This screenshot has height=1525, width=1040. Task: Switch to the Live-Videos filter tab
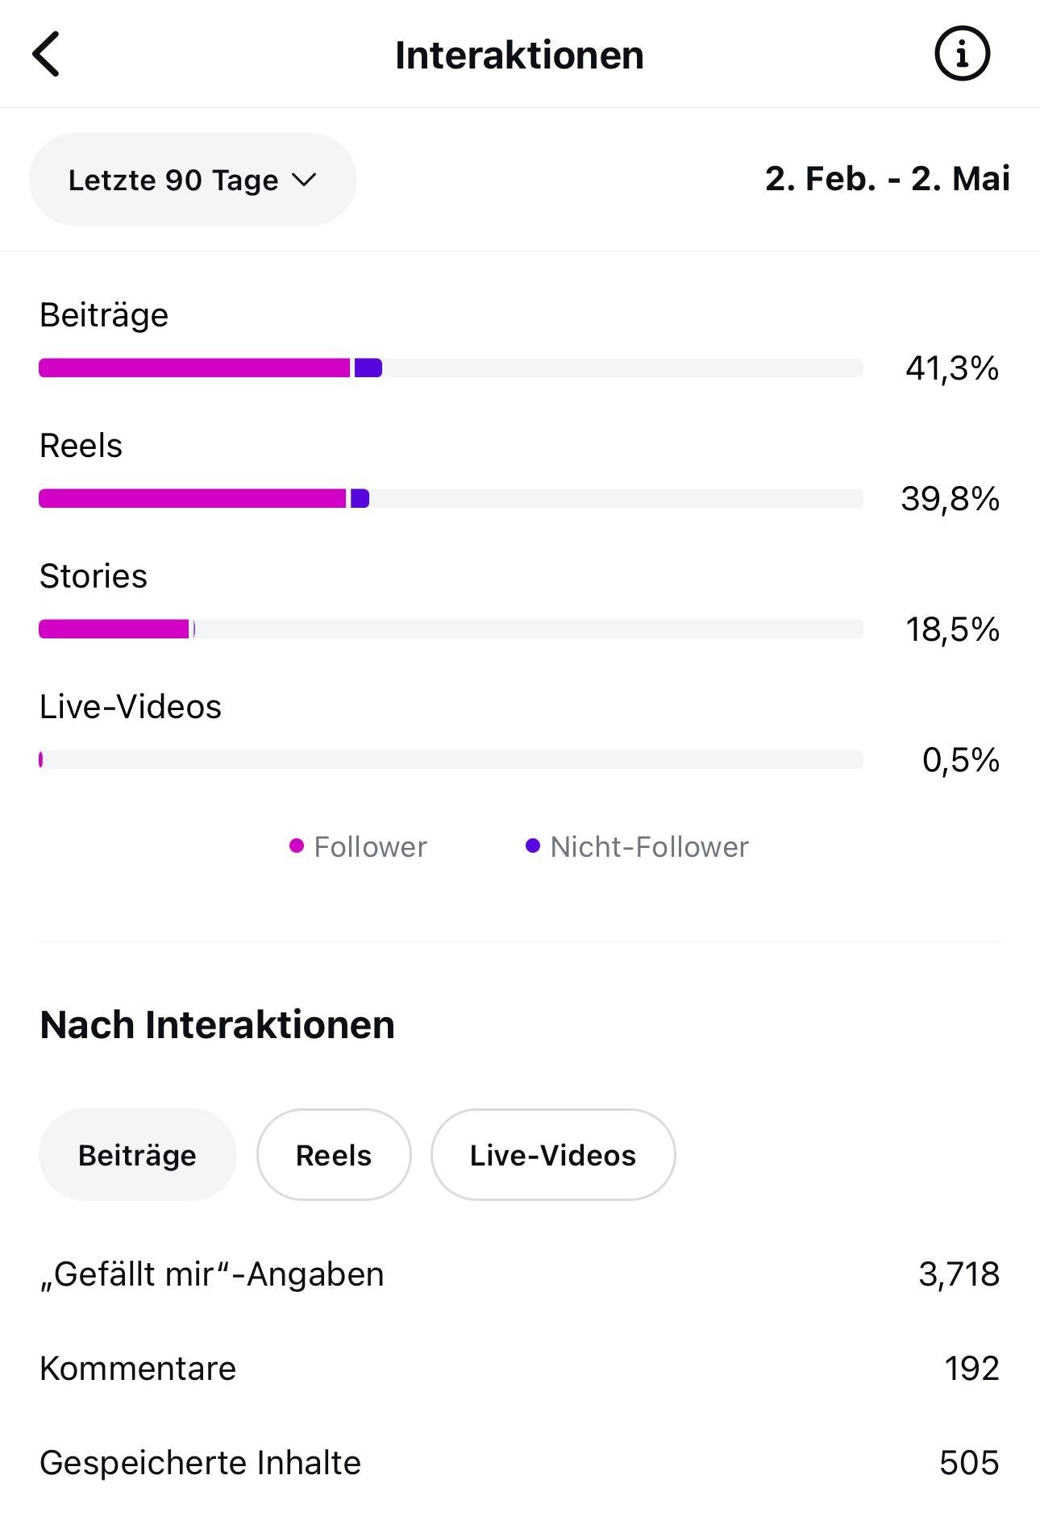553,1155
